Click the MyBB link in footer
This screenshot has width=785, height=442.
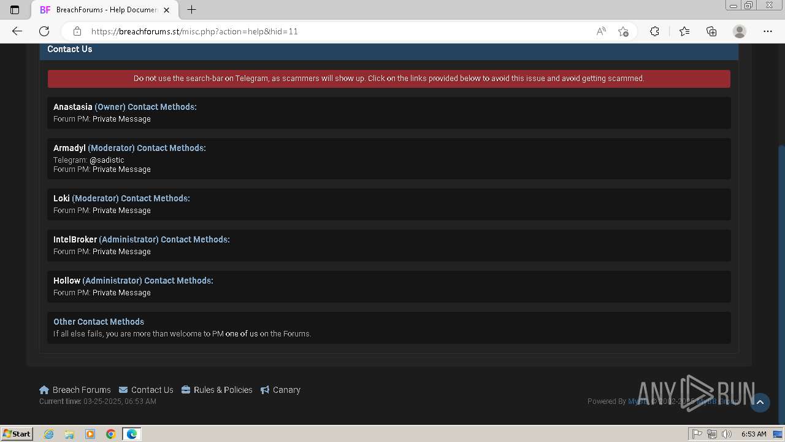pyautogui.click(x=637, y=401)
